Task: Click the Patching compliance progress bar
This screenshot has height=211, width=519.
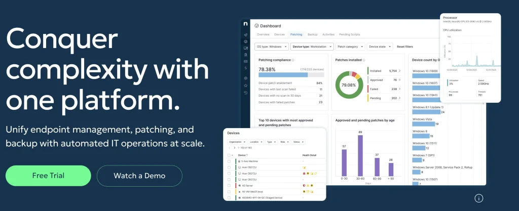Action: 291,75
